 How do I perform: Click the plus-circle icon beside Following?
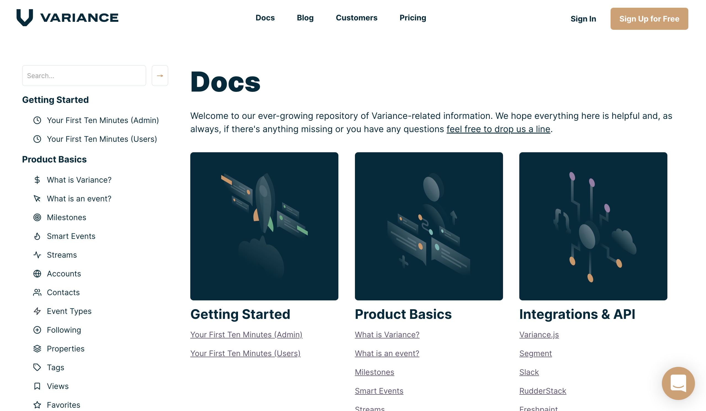click(37, 330)
